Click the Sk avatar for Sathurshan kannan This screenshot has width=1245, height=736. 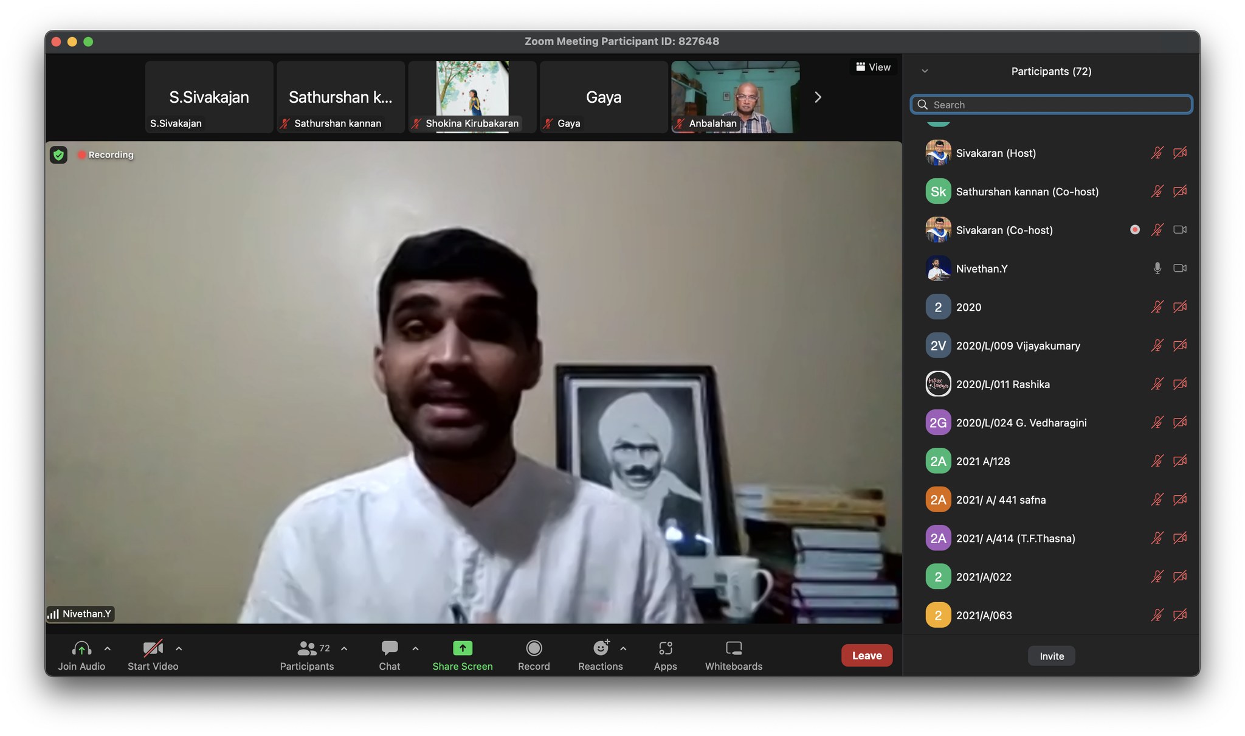coord(938,191)
